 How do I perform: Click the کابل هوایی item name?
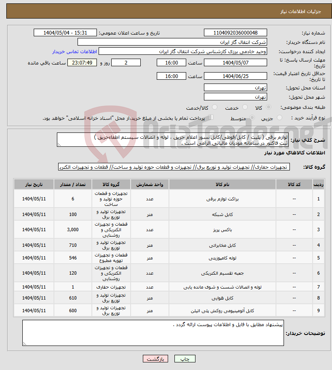(x=222, y=298)
